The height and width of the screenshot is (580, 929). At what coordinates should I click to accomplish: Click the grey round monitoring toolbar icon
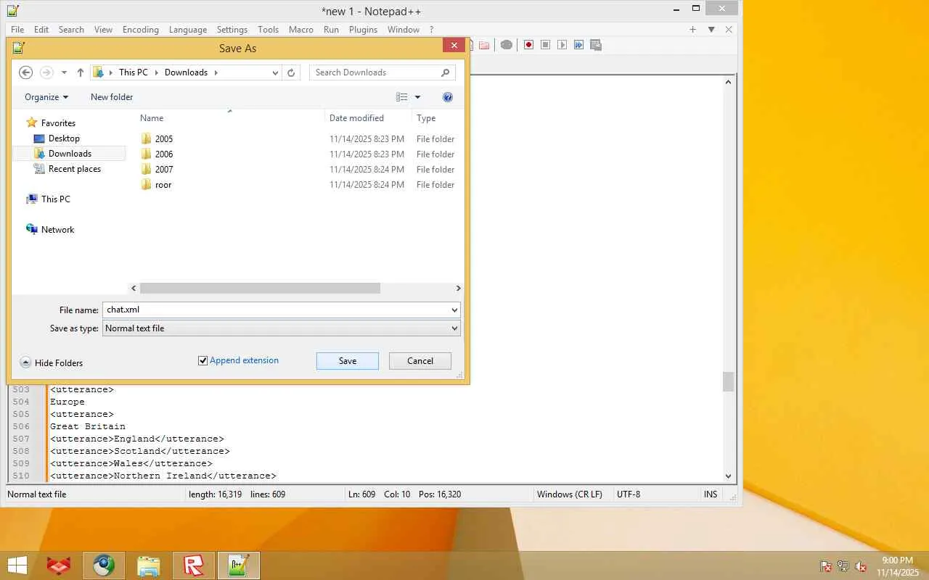click(x=507, y=45)
